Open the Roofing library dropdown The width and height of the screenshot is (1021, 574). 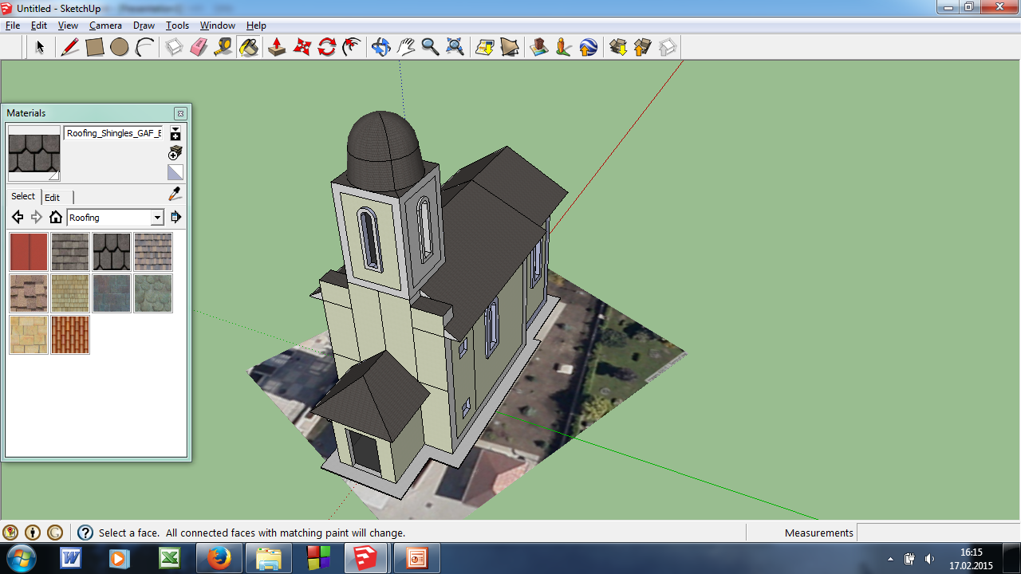pos(157,218)
